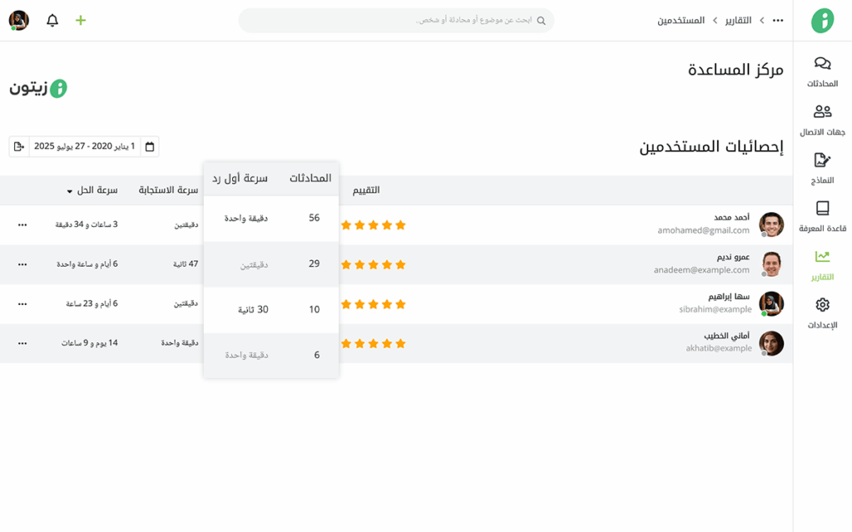This screenshot has height=532, width=852.
Task: Click the زيتون brand logo
Action: (38, 88)
